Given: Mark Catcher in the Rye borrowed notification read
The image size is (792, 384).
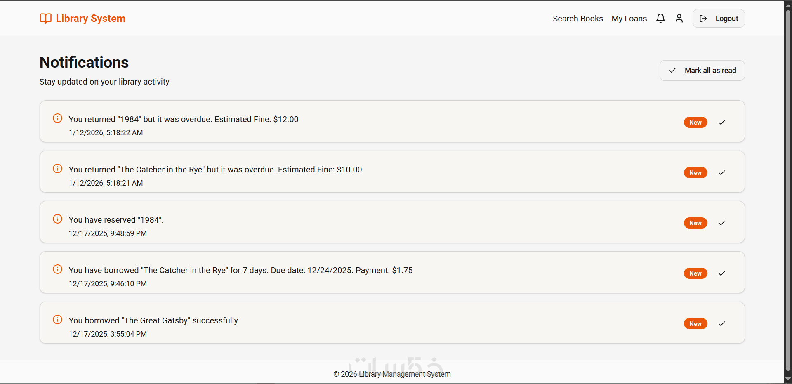Looking at the screenshot, I should tap(722, 273).
